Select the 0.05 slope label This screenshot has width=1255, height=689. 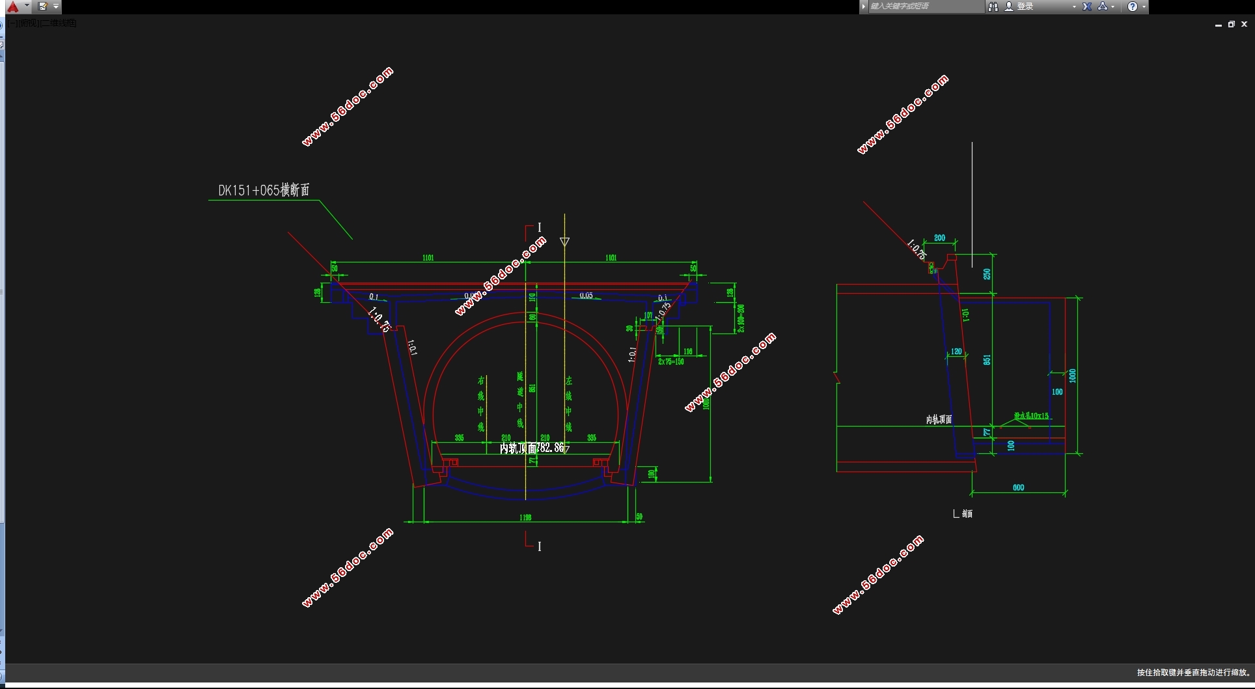point(586,296)
